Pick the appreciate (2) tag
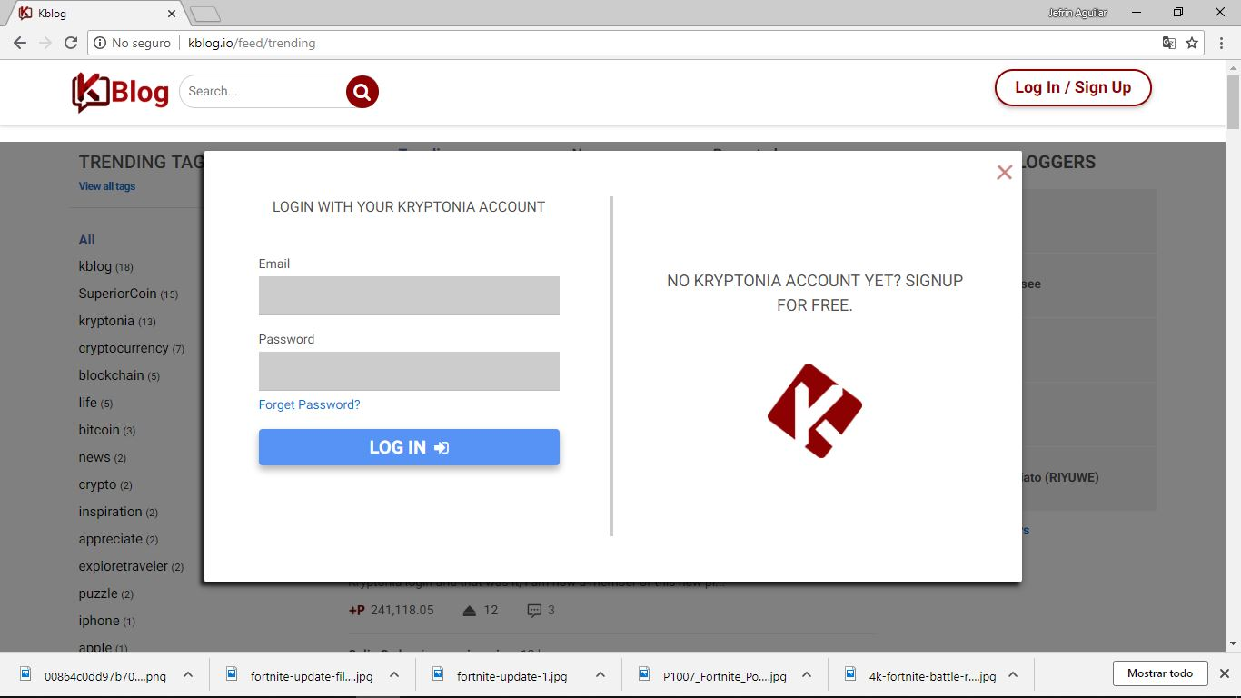Screen dimensions: 1241x698 (118, 540)
